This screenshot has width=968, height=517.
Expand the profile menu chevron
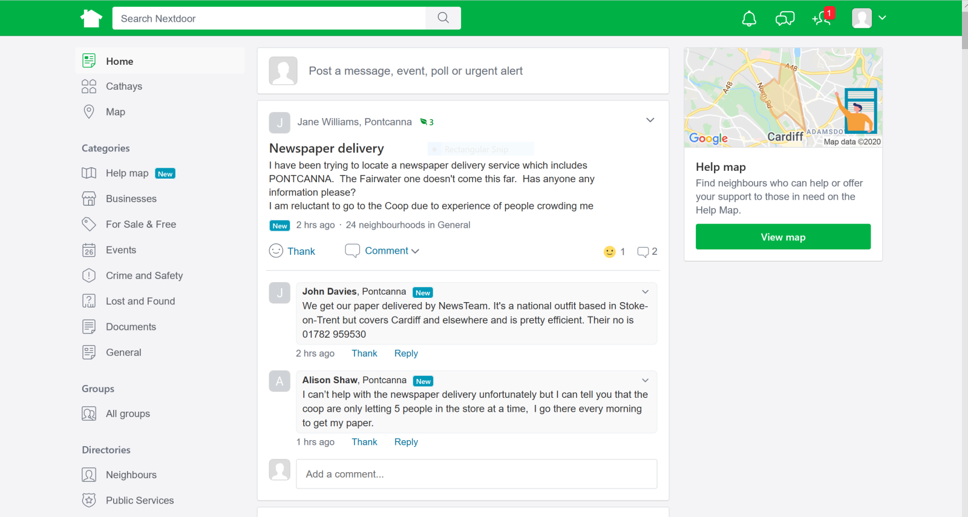[x=882, y=18]
